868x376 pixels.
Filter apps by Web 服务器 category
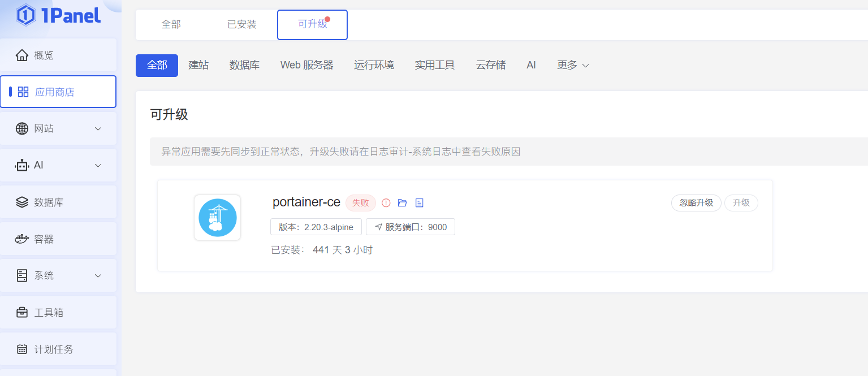point(307,65)
